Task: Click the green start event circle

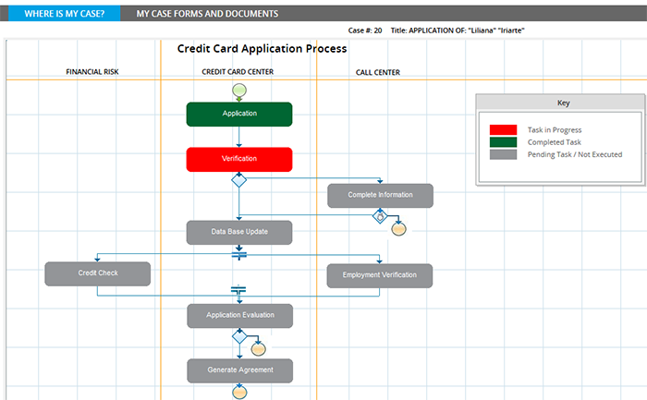Action: pyautogui.click(x=239, y=91)
